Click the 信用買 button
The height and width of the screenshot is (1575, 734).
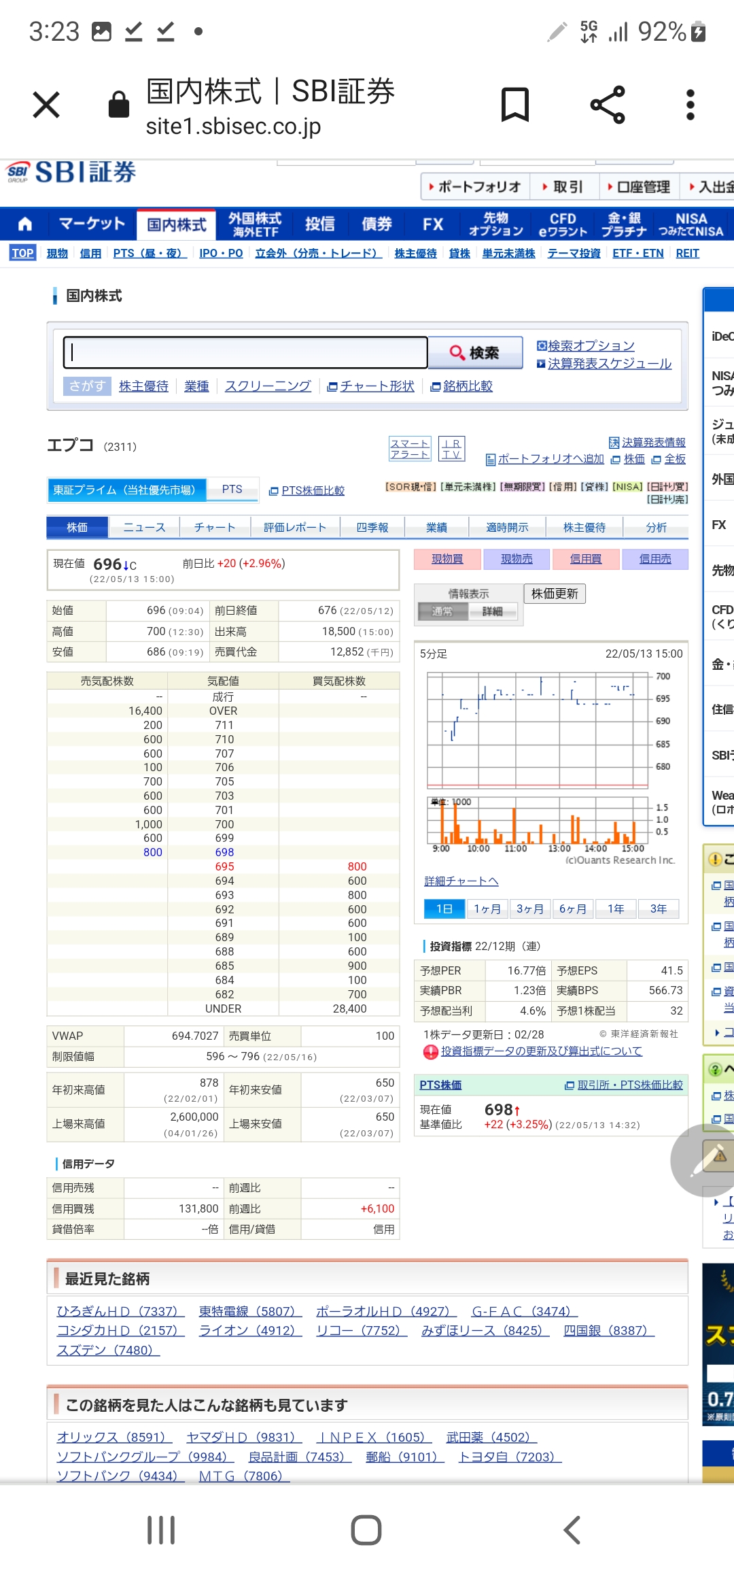tap(586, 559)
